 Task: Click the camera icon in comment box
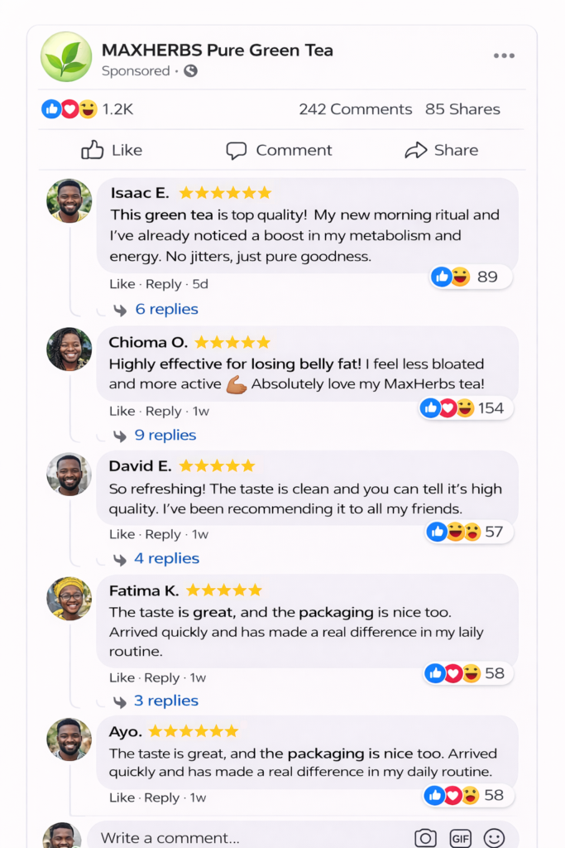pos(425,837)
